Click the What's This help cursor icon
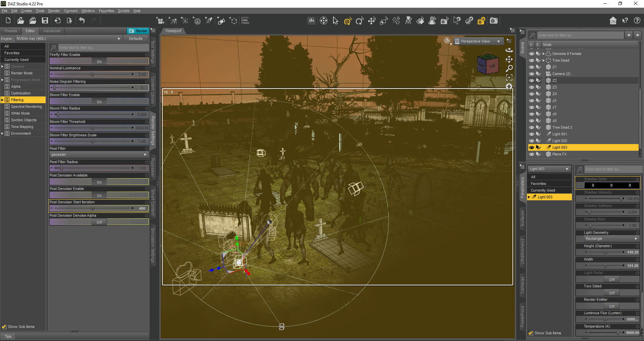 click(625, 21)
